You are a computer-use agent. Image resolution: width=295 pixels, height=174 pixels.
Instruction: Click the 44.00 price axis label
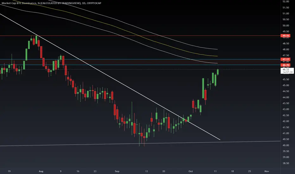286,97
